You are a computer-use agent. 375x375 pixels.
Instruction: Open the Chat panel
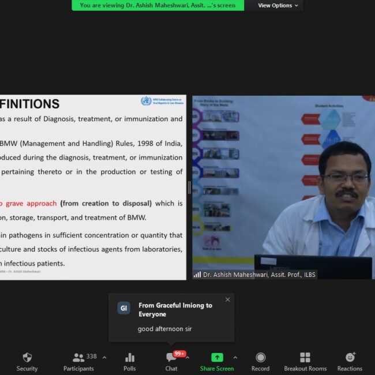coord(171,362)
